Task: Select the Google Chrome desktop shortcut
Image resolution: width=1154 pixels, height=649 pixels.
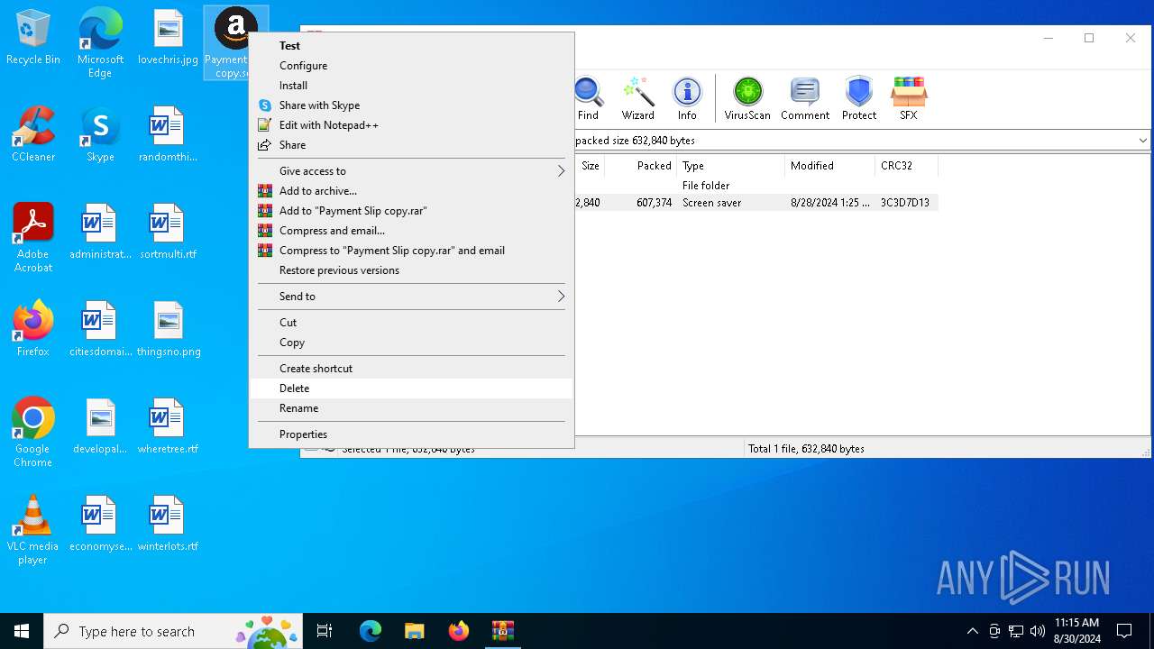Action: click(33, 433)
